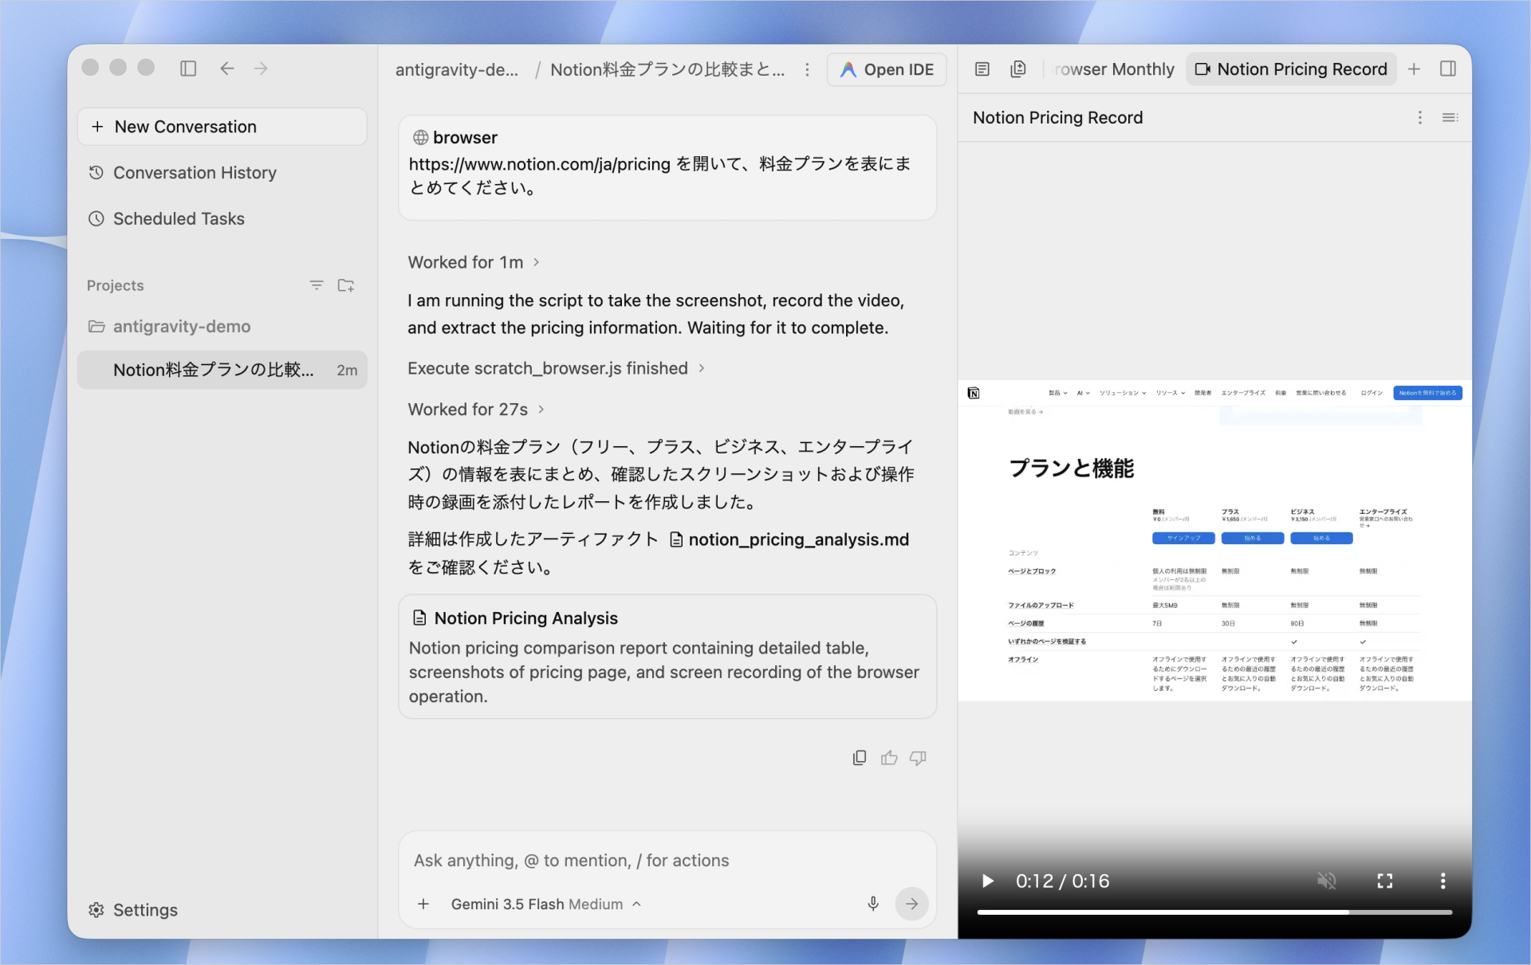Go forward with the right arrow
The height and width of the screenshot is (965, 1531).
261,69
